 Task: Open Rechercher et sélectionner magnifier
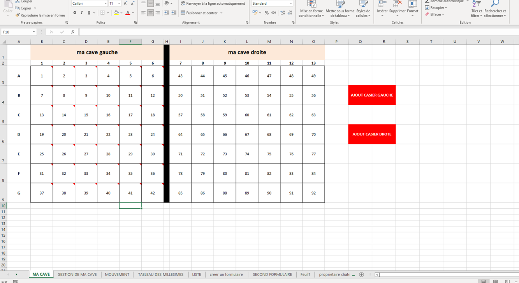495,4
